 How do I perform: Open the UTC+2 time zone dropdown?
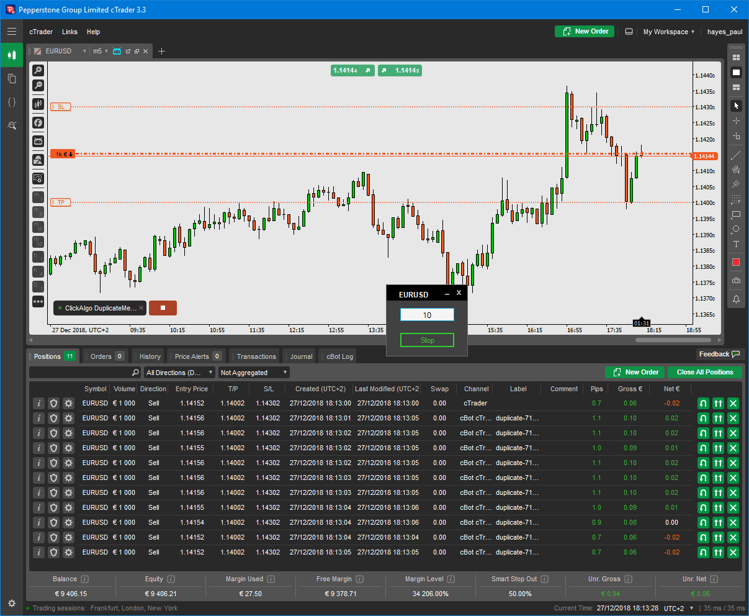pyautogui.click(x=678, y=609)
